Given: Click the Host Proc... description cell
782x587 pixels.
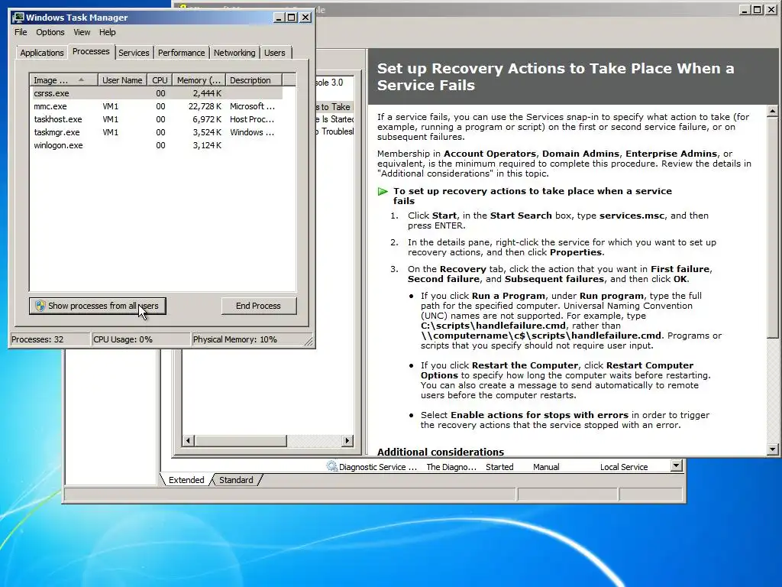Looking at the screenshot, I should (x=252, y=119).
